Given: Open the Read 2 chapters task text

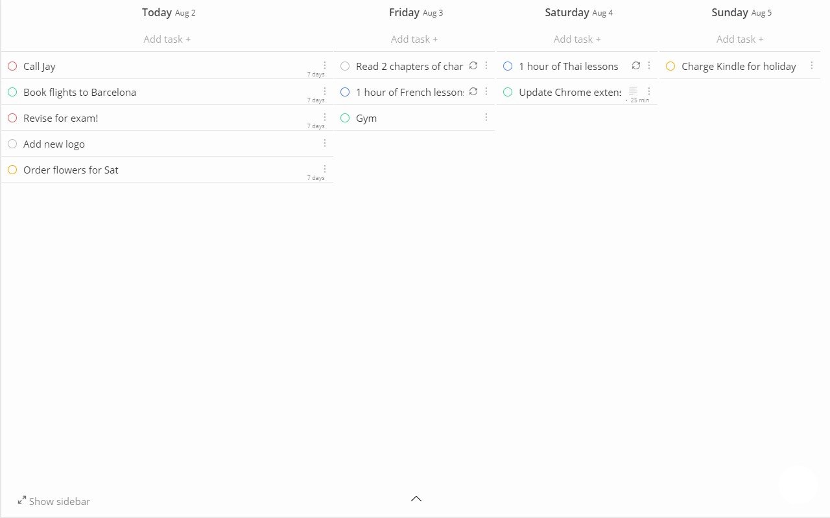Looking at the screenshot, I should [x=410, y=66].
